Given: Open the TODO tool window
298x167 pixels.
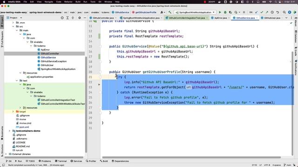Looking at the screenshot, I should pyautogui.click(x=30, y=161).
